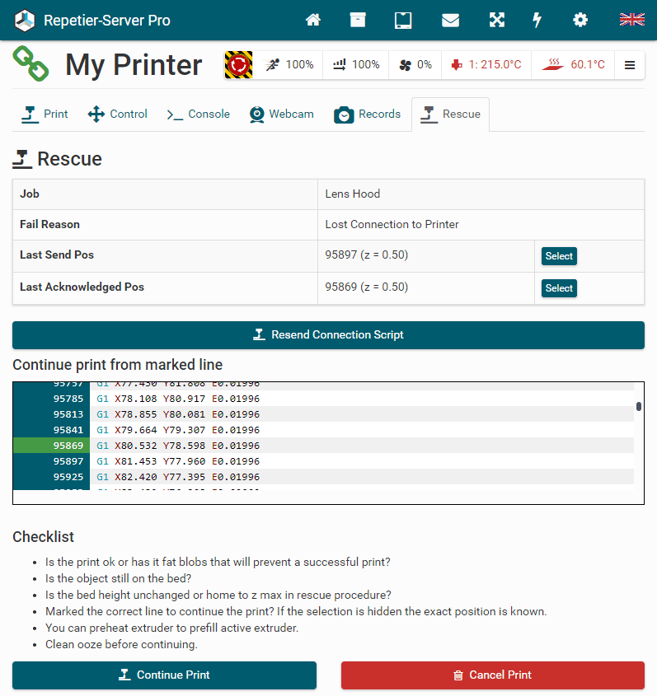Open the language flag selector
The height and width of the screenshot is (696, 657).
click(631, 20)
